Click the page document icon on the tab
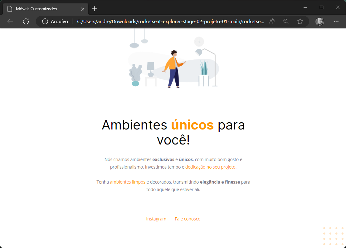 (x=10, y=9)
